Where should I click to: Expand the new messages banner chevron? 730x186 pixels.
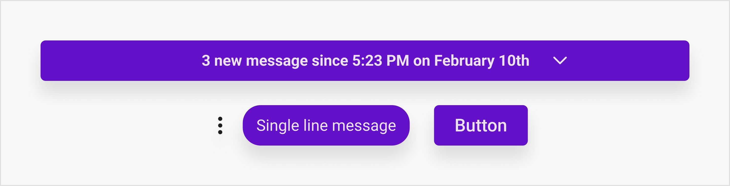pos(560,60)
